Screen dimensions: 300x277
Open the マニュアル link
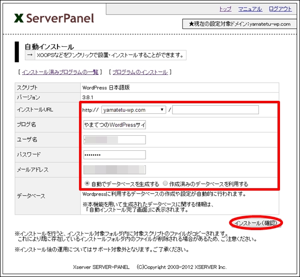[250, 9]
